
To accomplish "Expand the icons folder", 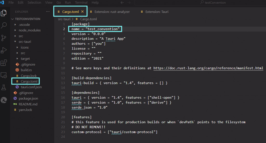I will (x=17, y=47).
